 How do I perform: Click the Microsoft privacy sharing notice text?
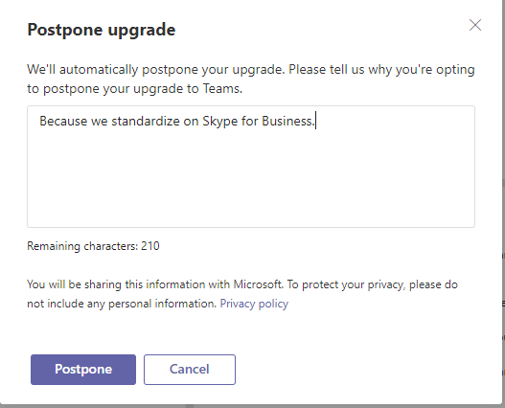[x=242, y=294]
